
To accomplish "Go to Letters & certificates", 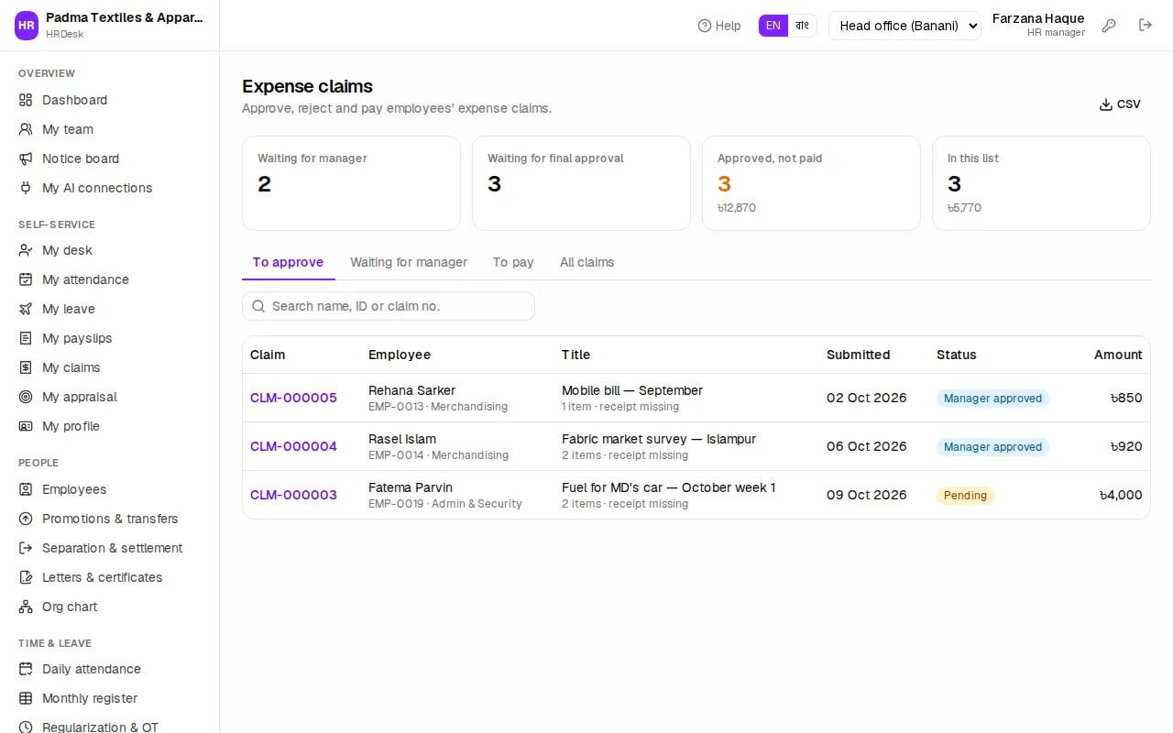I will click(110, 577).
